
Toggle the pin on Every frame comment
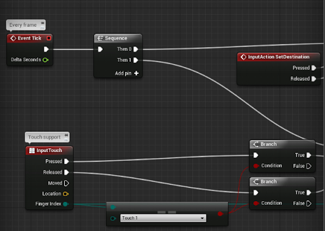(43, 23)
